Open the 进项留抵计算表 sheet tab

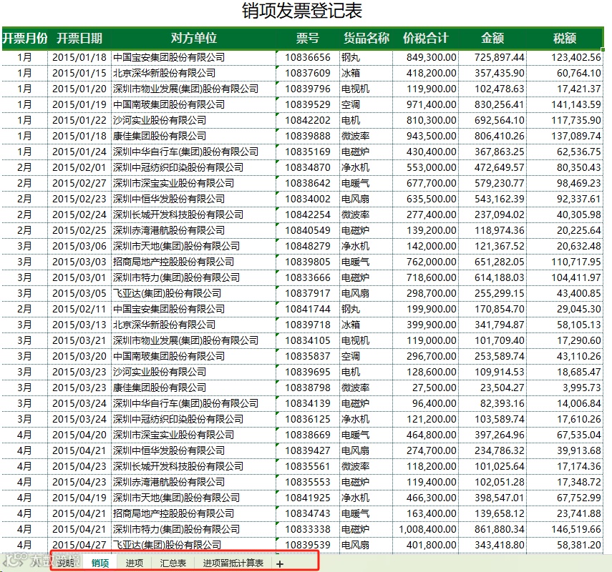point(233,563)
